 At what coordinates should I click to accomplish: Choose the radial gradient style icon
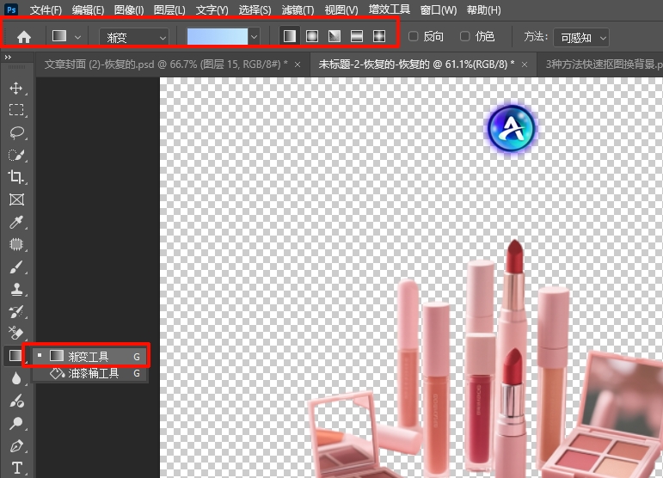pyautogui.click(x=312, y=37)
